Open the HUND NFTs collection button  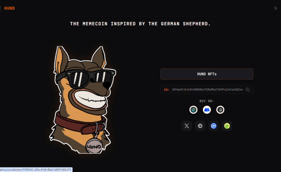[207, 74]
